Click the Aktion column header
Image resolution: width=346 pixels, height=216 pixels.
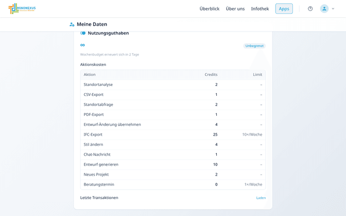click(x=90, y=75)
